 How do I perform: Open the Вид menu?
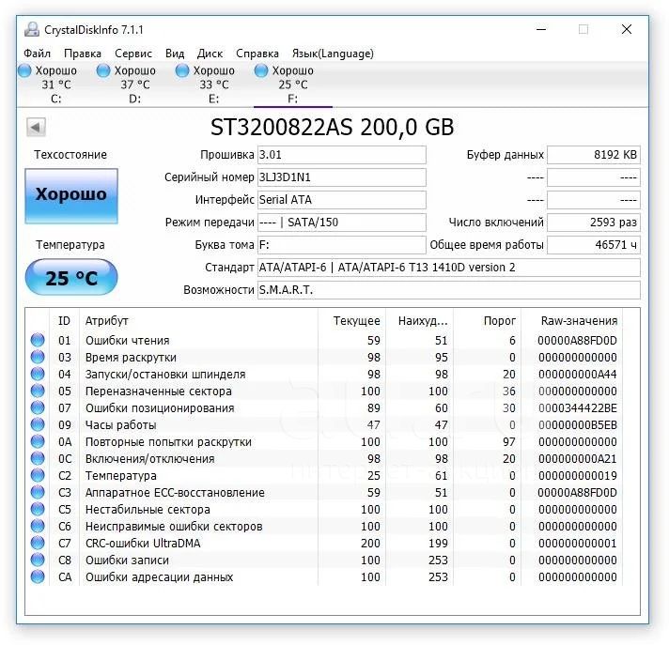click(175, 54)
